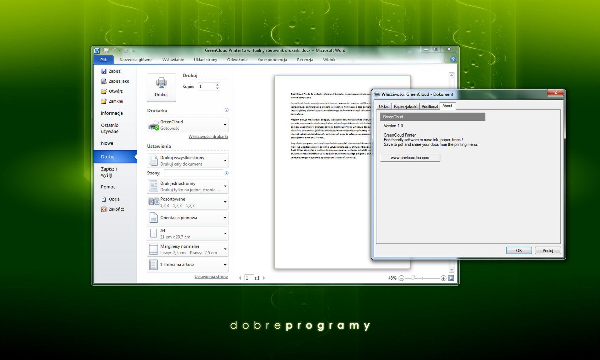This screenshot has height=360, width=600.
Task: Open the A4 paper size dropdown
Action: click(x=187, y=233)
